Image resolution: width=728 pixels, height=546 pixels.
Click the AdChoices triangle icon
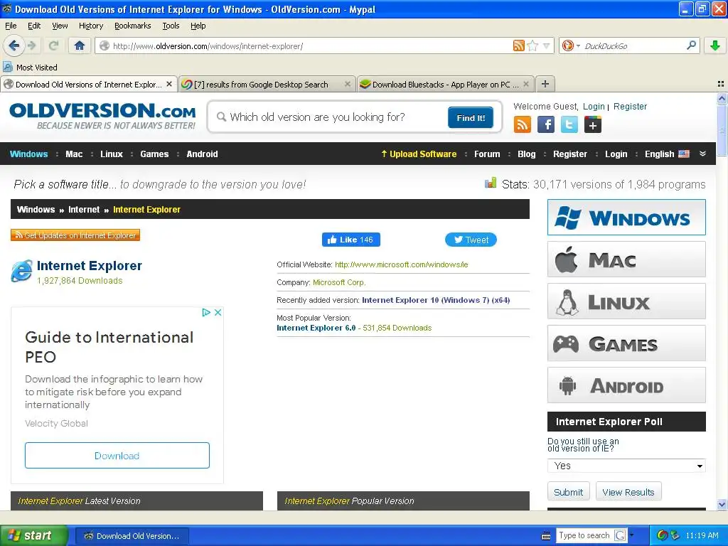click(206, 312)
